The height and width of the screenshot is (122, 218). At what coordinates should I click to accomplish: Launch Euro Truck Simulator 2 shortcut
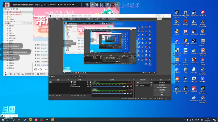click(202, 99)
